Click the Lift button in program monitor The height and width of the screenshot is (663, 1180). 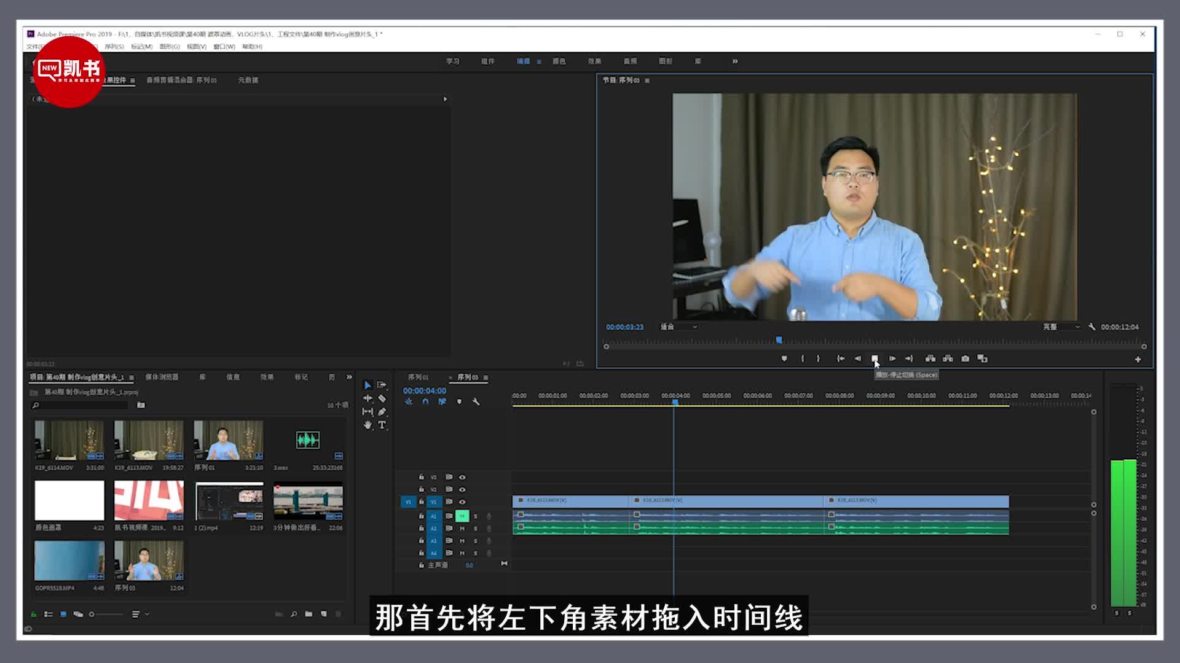pos(930,359)
